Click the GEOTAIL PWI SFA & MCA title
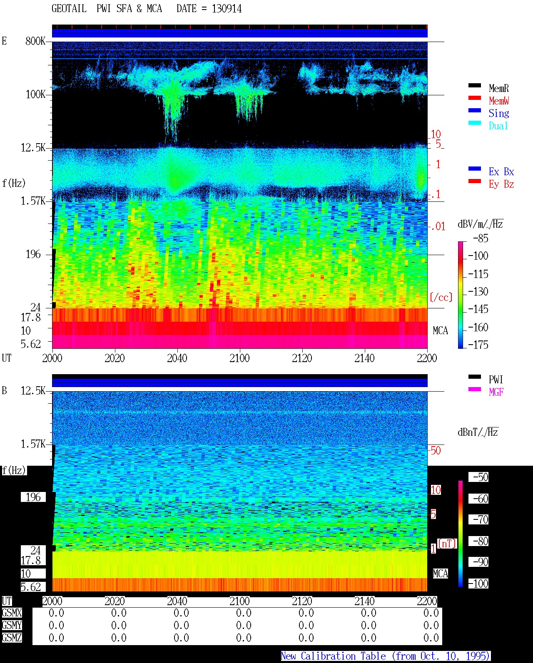Image resolution: width=533 pixels, height=663 pixels. coord(107,9)
